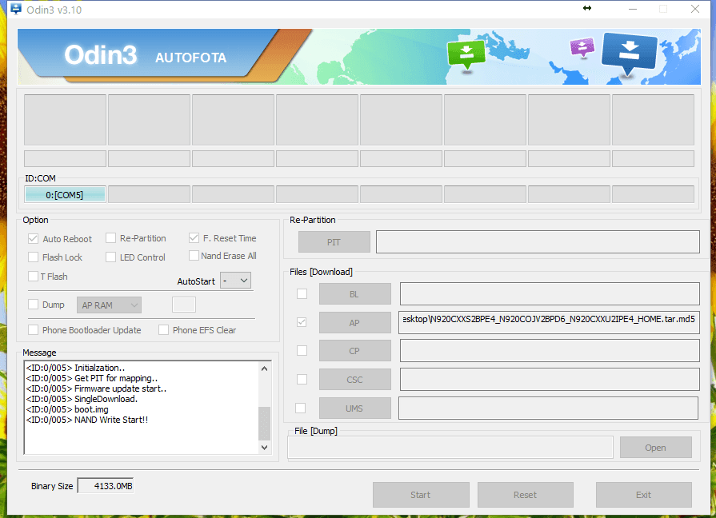
Task: Click the 'Get PIT for mapping..' log line
Action: click(x=92, y=378)
